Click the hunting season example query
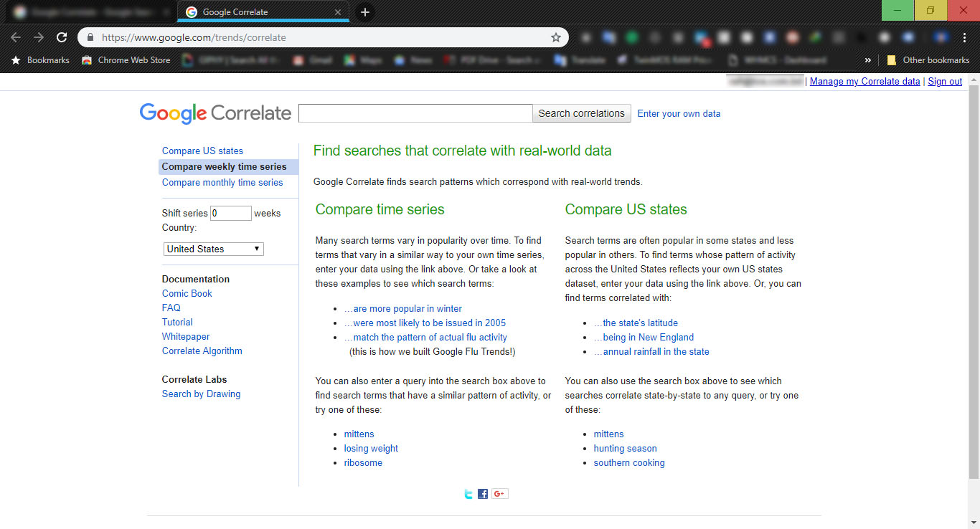This screenshot has width=980, height=529. [x=625, y=448]
